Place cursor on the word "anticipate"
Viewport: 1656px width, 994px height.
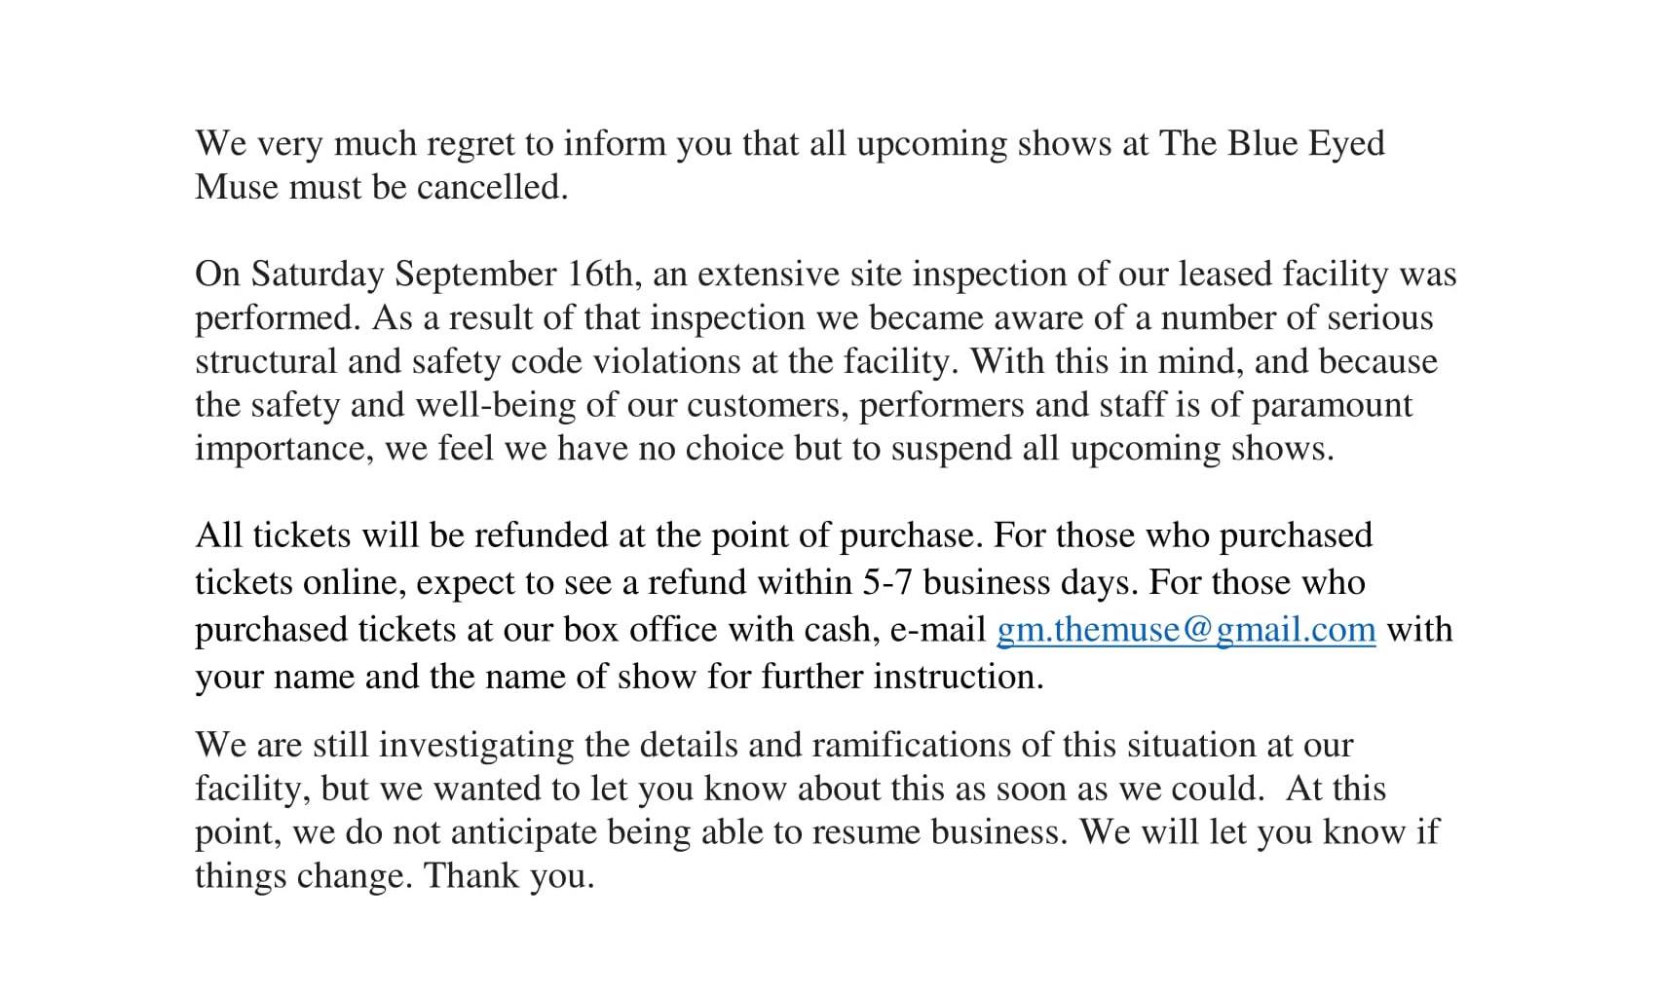pos(524,832)
